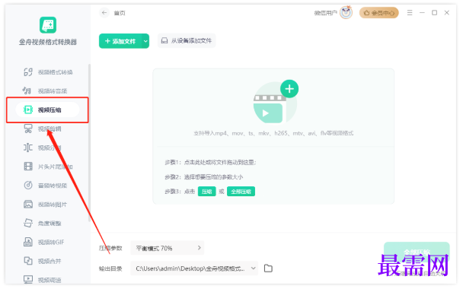The width and height of the screenshot is (463, 289).
Task: Click the 视频转图片 picture icon
Action: click(x=28, y=205)
